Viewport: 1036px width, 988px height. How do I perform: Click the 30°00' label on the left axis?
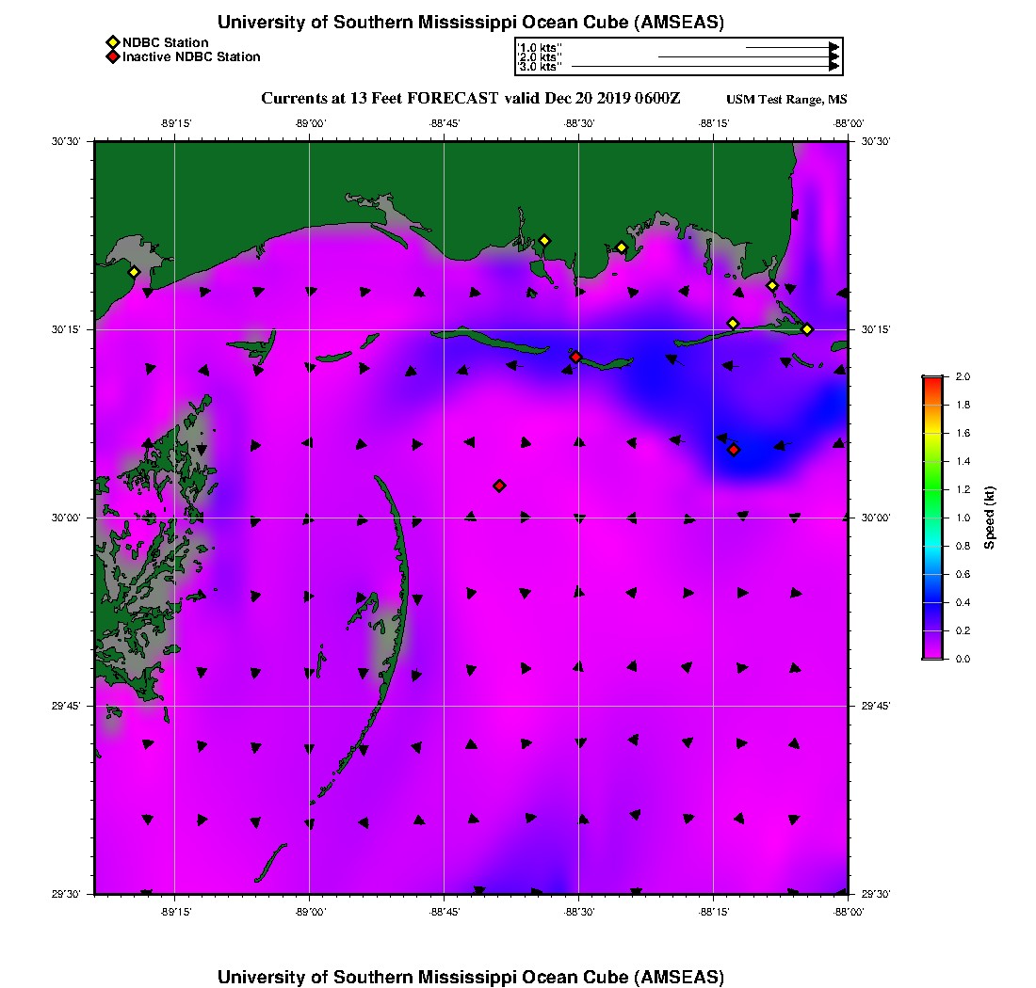71,518
